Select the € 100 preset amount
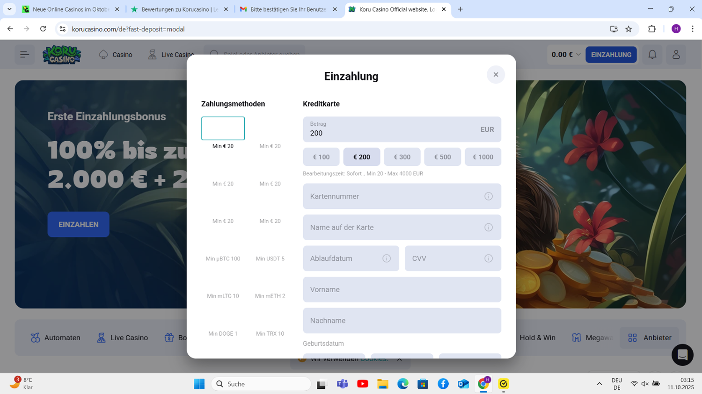 321,157
